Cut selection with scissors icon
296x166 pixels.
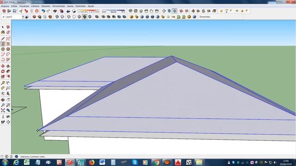pyautogui.click(x=21, y=11)
